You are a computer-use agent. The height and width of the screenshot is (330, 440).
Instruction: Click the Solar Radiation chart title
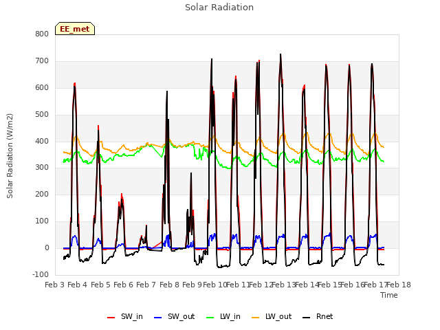click(219, 8)
